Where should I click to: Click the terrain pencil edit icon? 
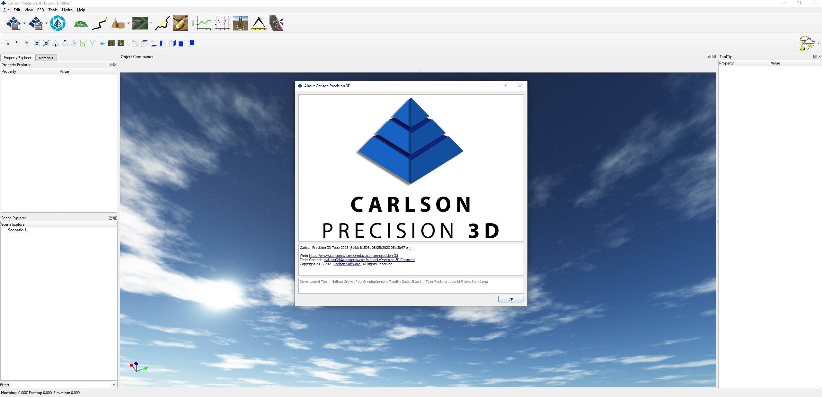coord(181,23)
